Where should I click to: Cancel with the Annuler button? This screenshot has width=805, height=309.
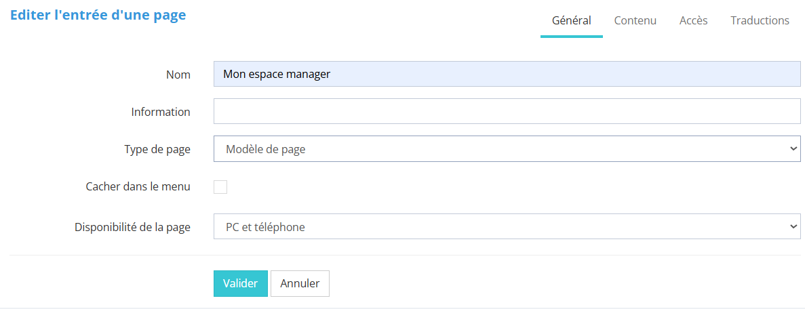pos(300,284)
